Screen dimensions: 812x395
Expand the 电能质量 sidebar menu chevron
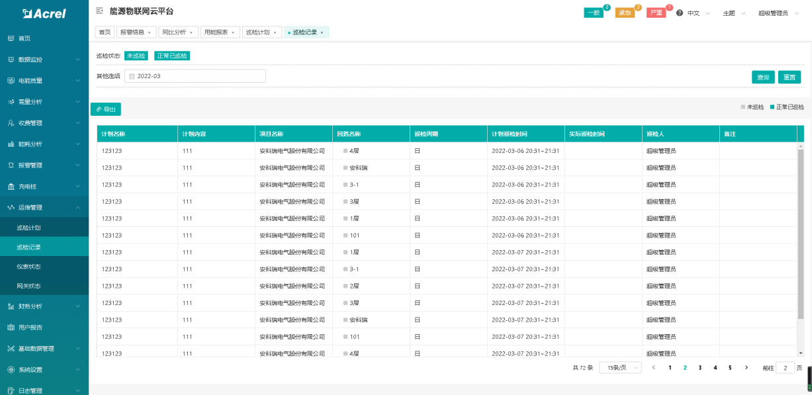coord(77,81)
